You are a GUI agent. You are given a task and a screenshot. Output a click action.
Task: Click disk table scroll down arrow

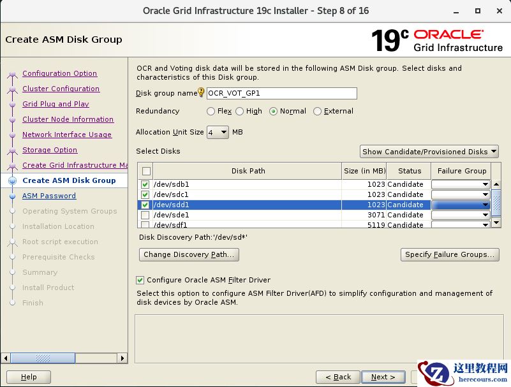(x=496, y=223)
